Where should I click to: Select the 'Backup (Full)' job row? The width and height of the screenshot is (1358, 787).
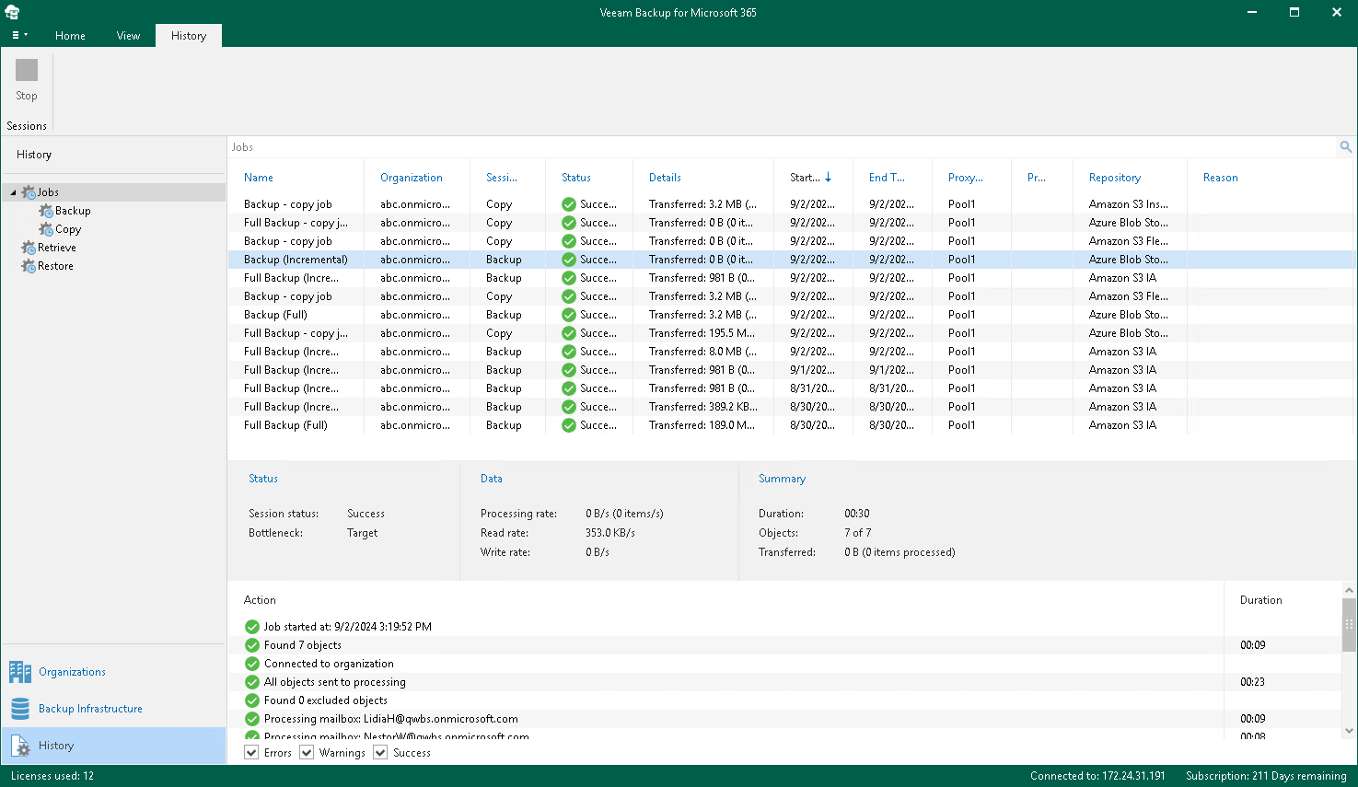pos(792,315)
